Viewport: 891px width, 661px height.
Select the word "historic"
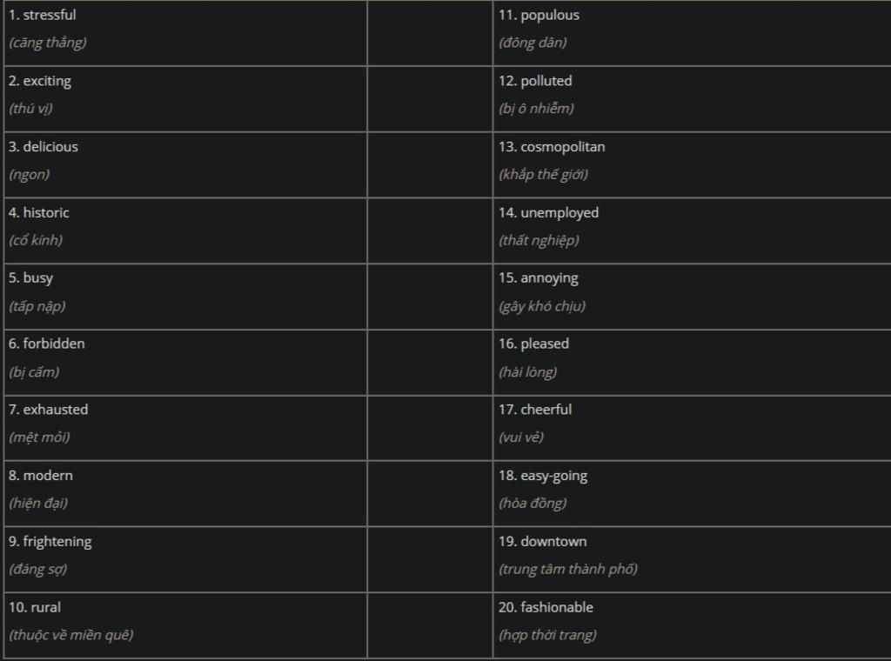tap(46, 212)
